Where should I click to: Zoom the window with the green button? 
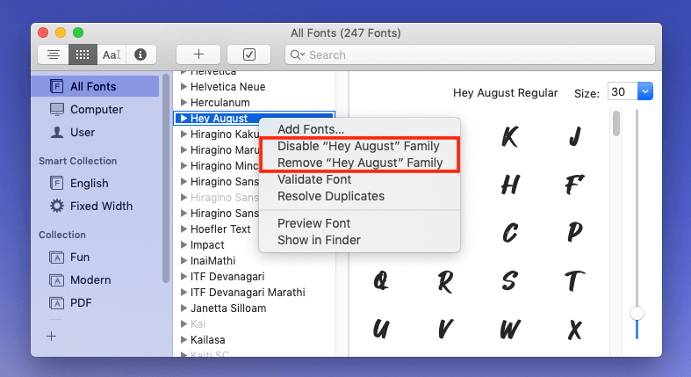pyautogui.click(x=78, y=33)
